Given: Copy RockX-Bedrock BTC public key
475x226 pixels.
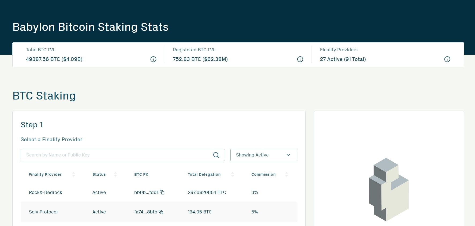Looking at the screenshot, I should pos(162,192).
